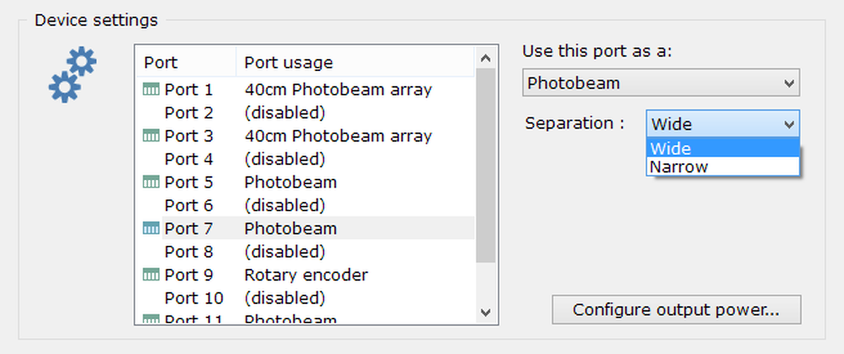Click the blue gears device settings icon

(x=73, y=75)
